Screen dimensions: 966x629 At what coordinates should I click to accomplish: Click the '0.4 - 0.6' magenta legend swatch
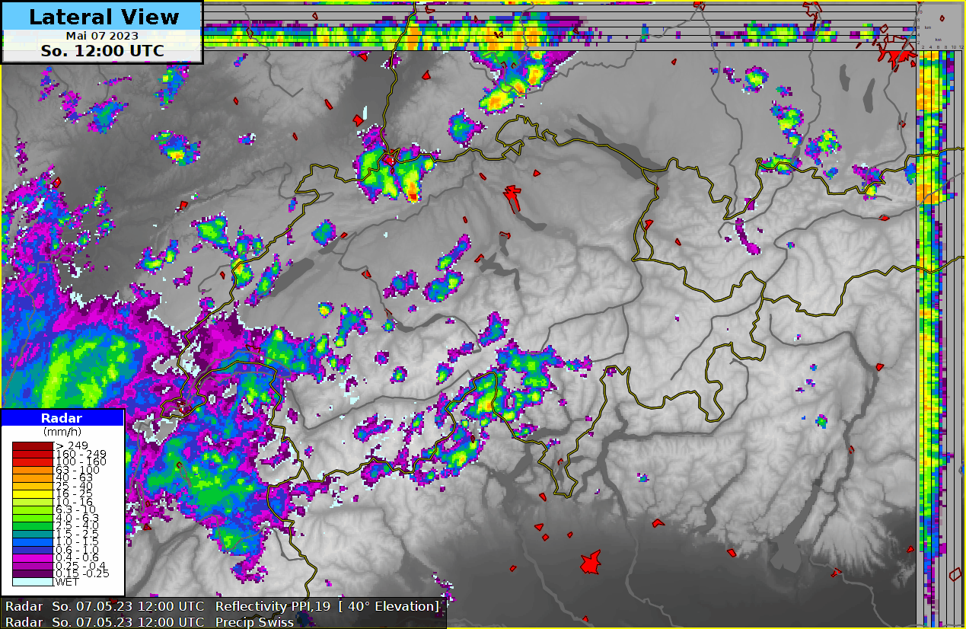click(x=33, y=557)
